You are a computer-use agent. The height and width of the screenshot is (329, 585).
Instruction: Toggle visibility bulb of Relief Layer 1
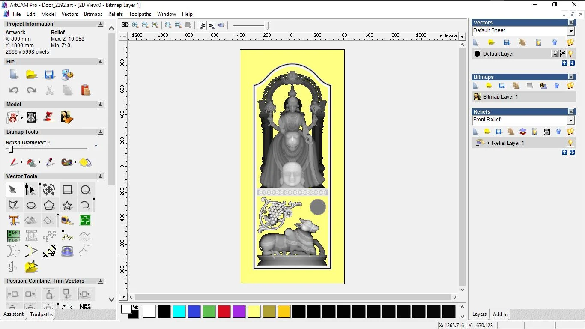(570, 143)
